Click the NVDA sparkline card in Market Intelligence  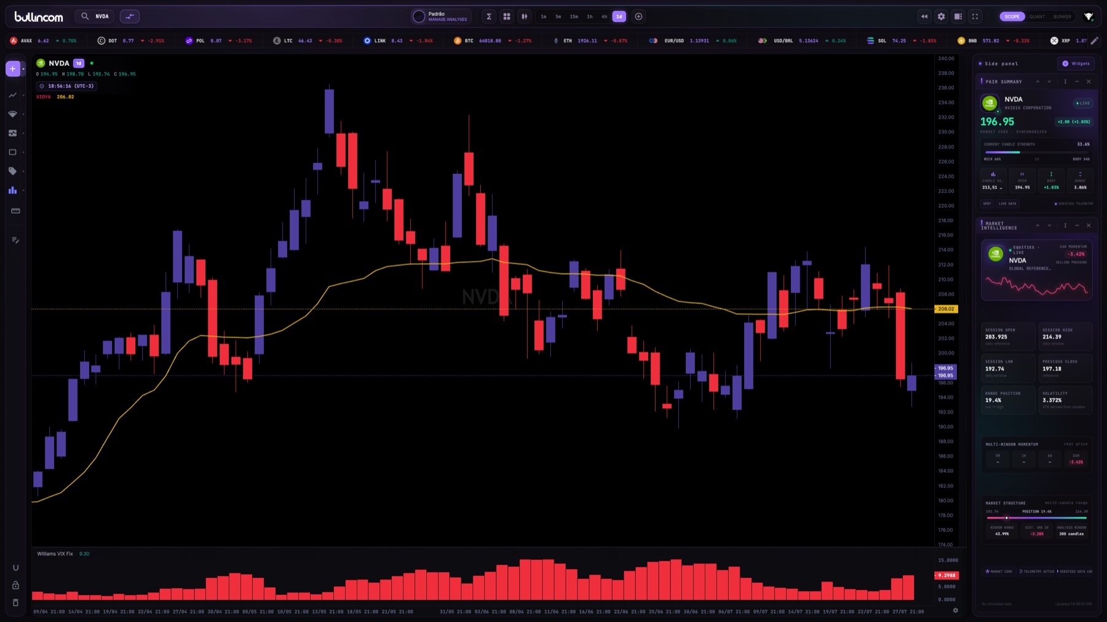coord(1036,270)
